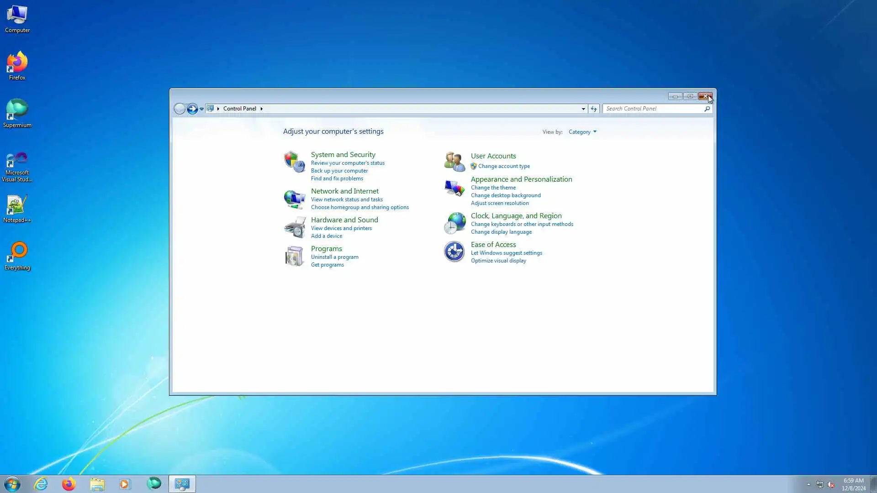Expand the recent pages arrow near navigation buttons

[201, 109]
